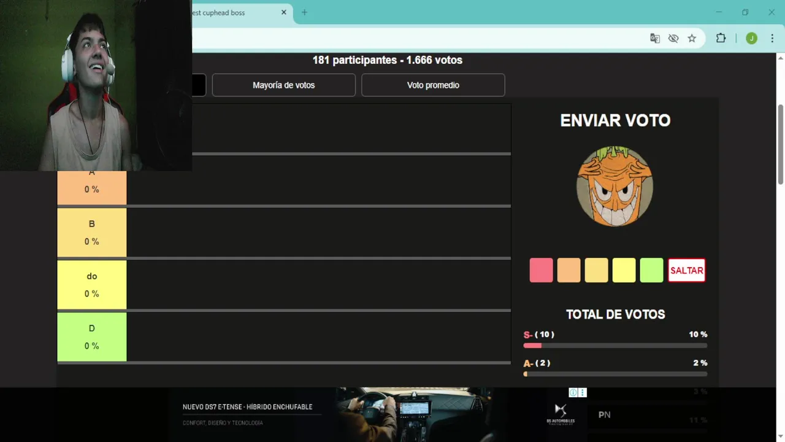Viewport: 785px width, 442px height.
Task: Click the S- 10 % percentage text
Action: [698, 335]
